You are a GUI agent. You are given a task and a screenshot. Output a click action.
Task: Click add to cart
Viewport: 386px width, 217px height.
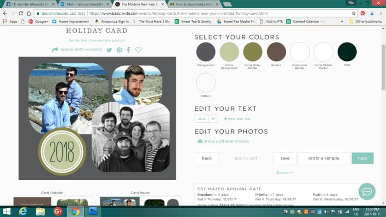click(x=246, y=158)
